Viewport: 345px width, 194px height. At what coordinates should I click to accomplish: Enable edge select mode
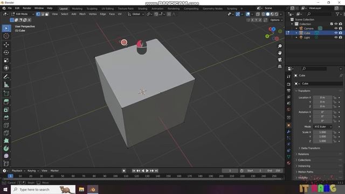pos(42,14)
